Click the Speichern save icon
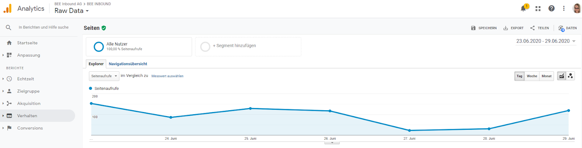This screenshot has height=148, width=582. [x=473, y=28]
